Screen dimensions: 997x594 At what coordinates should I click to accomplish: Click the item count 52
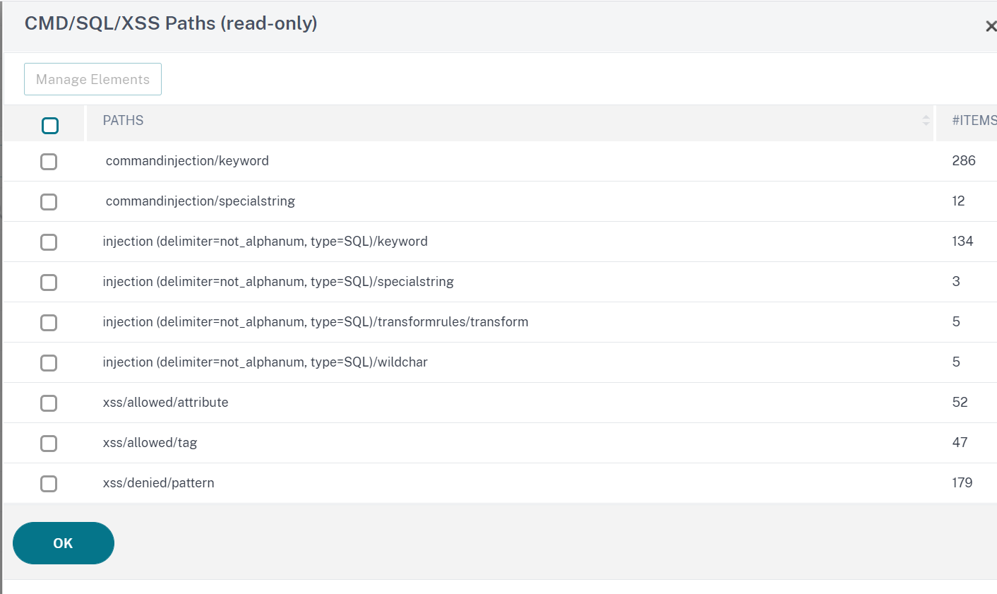tap(960, 403)
